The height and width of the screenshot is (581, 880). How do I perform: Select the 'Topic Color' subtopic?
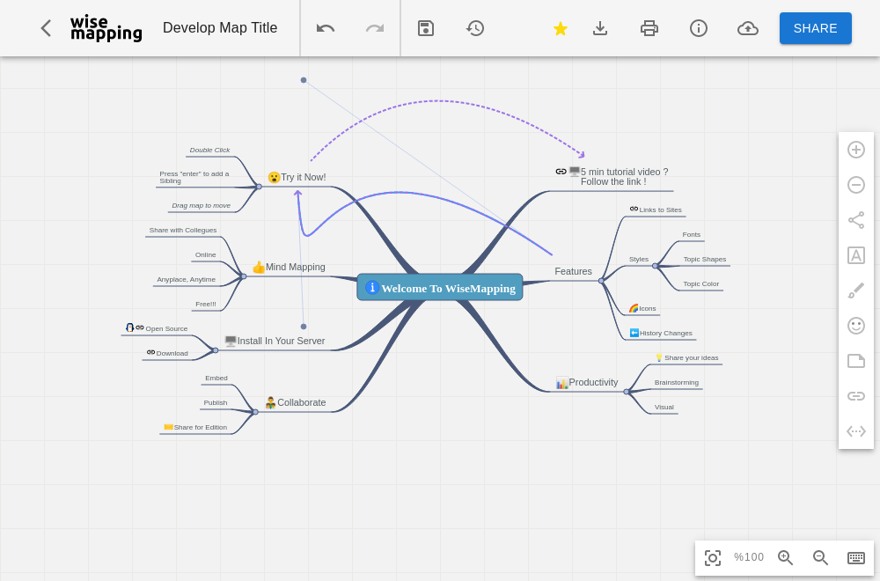point(701,284)
